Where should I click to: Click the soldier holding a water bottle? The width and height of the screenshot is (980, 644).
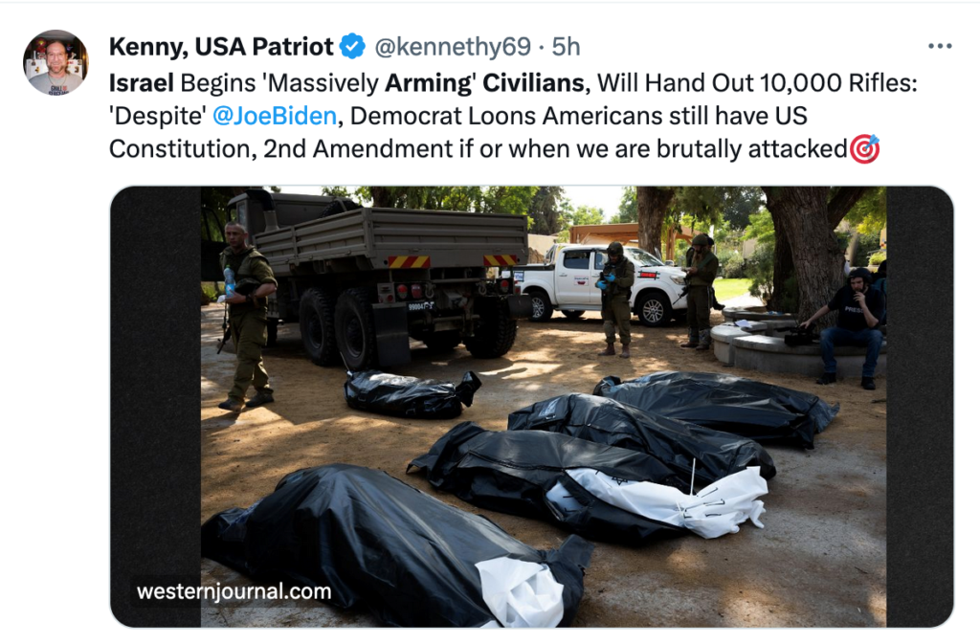(246, 316)
